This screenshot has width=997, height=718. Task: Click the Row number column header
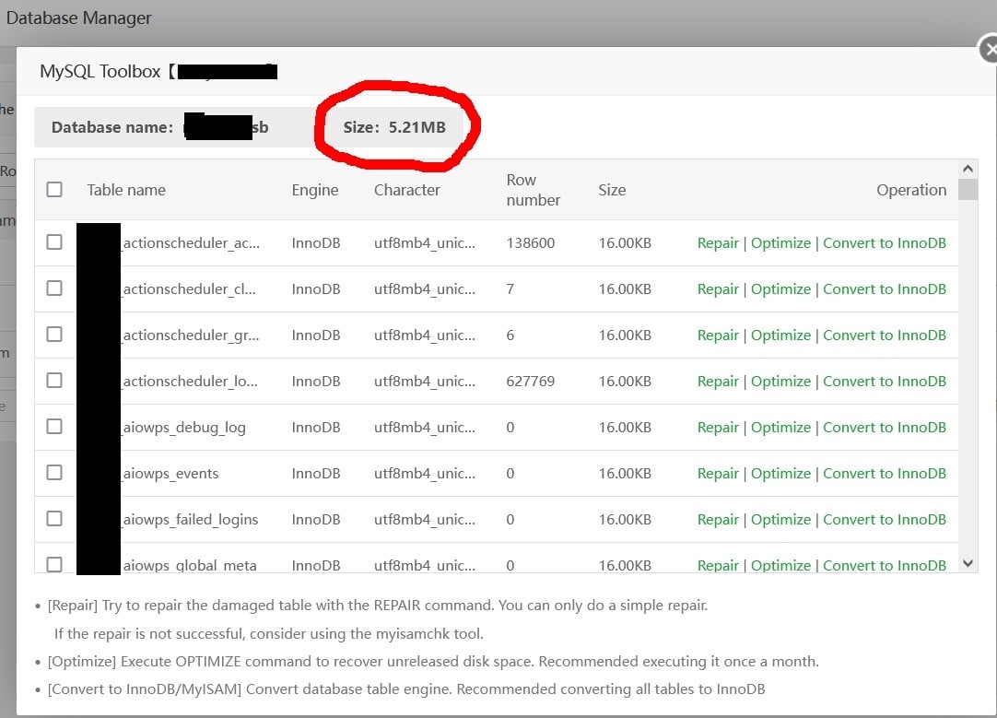533,190
